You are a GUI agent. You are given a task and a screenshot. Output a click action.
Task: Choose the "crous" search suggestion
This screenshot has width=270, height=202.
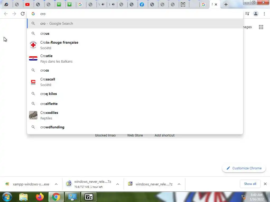click(135, 33)
